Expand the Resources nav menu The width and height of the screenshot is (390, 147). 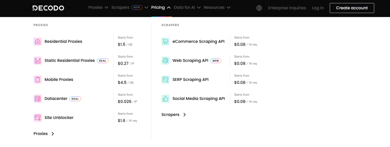pyautogui.click(x=217, y=8)
